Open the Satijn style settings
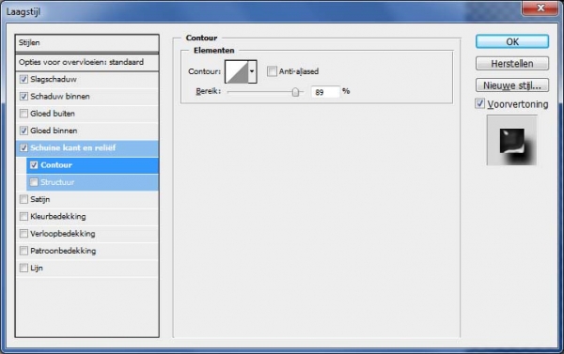The width and height of the screenshot is (564, 354). [x=87, y=199]
